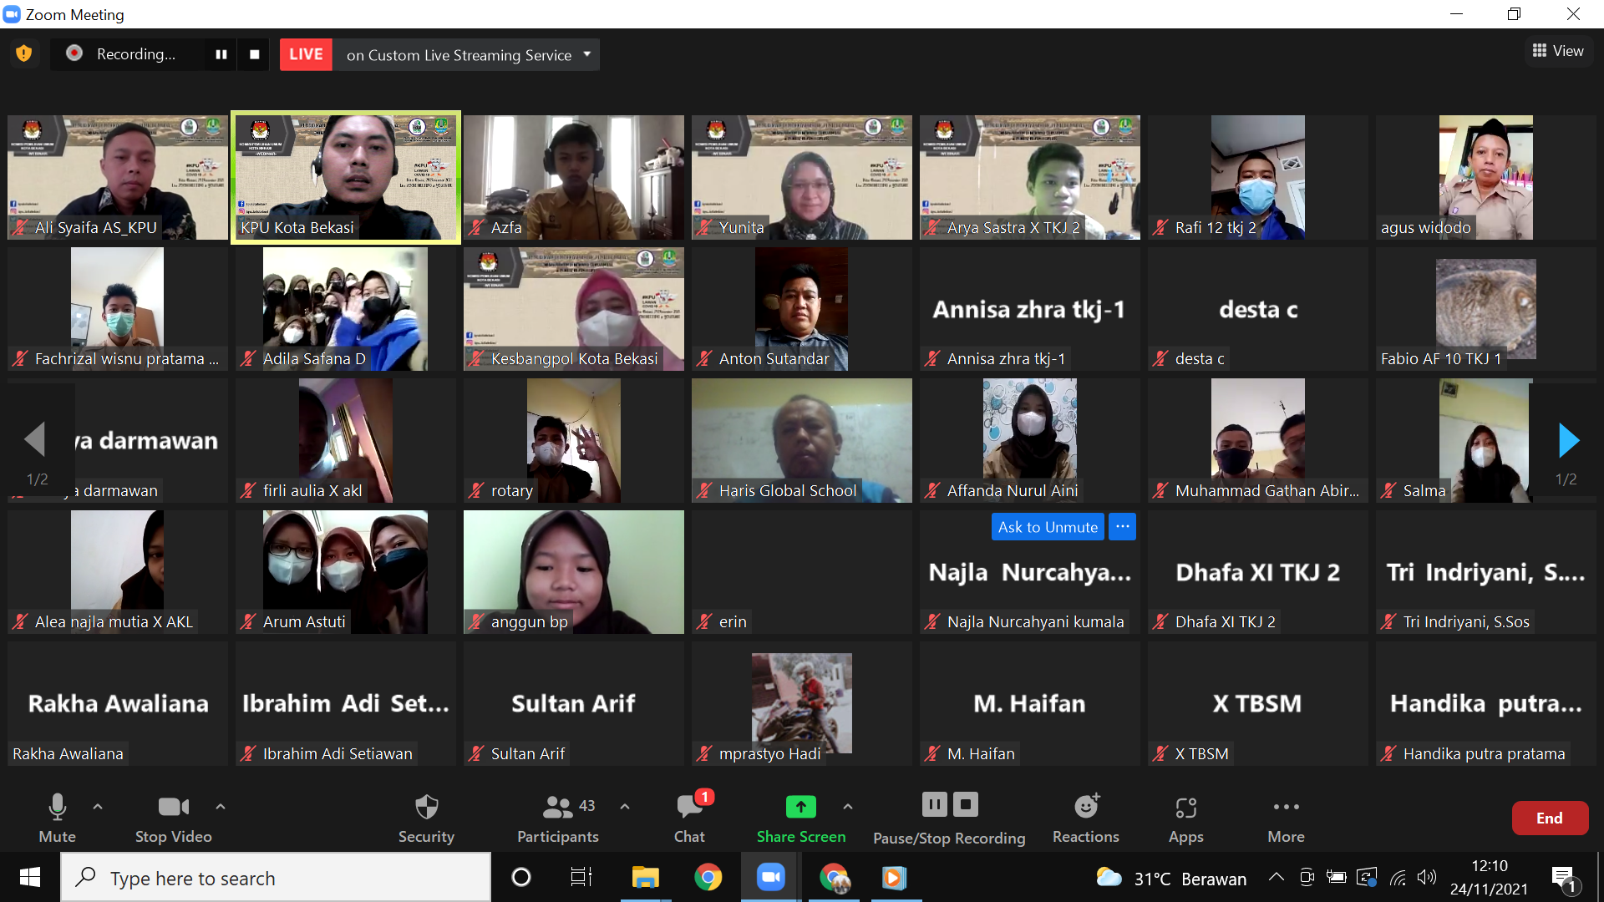
Task: Expand video options arrow next to Stop Video
Action: [221, 807]
